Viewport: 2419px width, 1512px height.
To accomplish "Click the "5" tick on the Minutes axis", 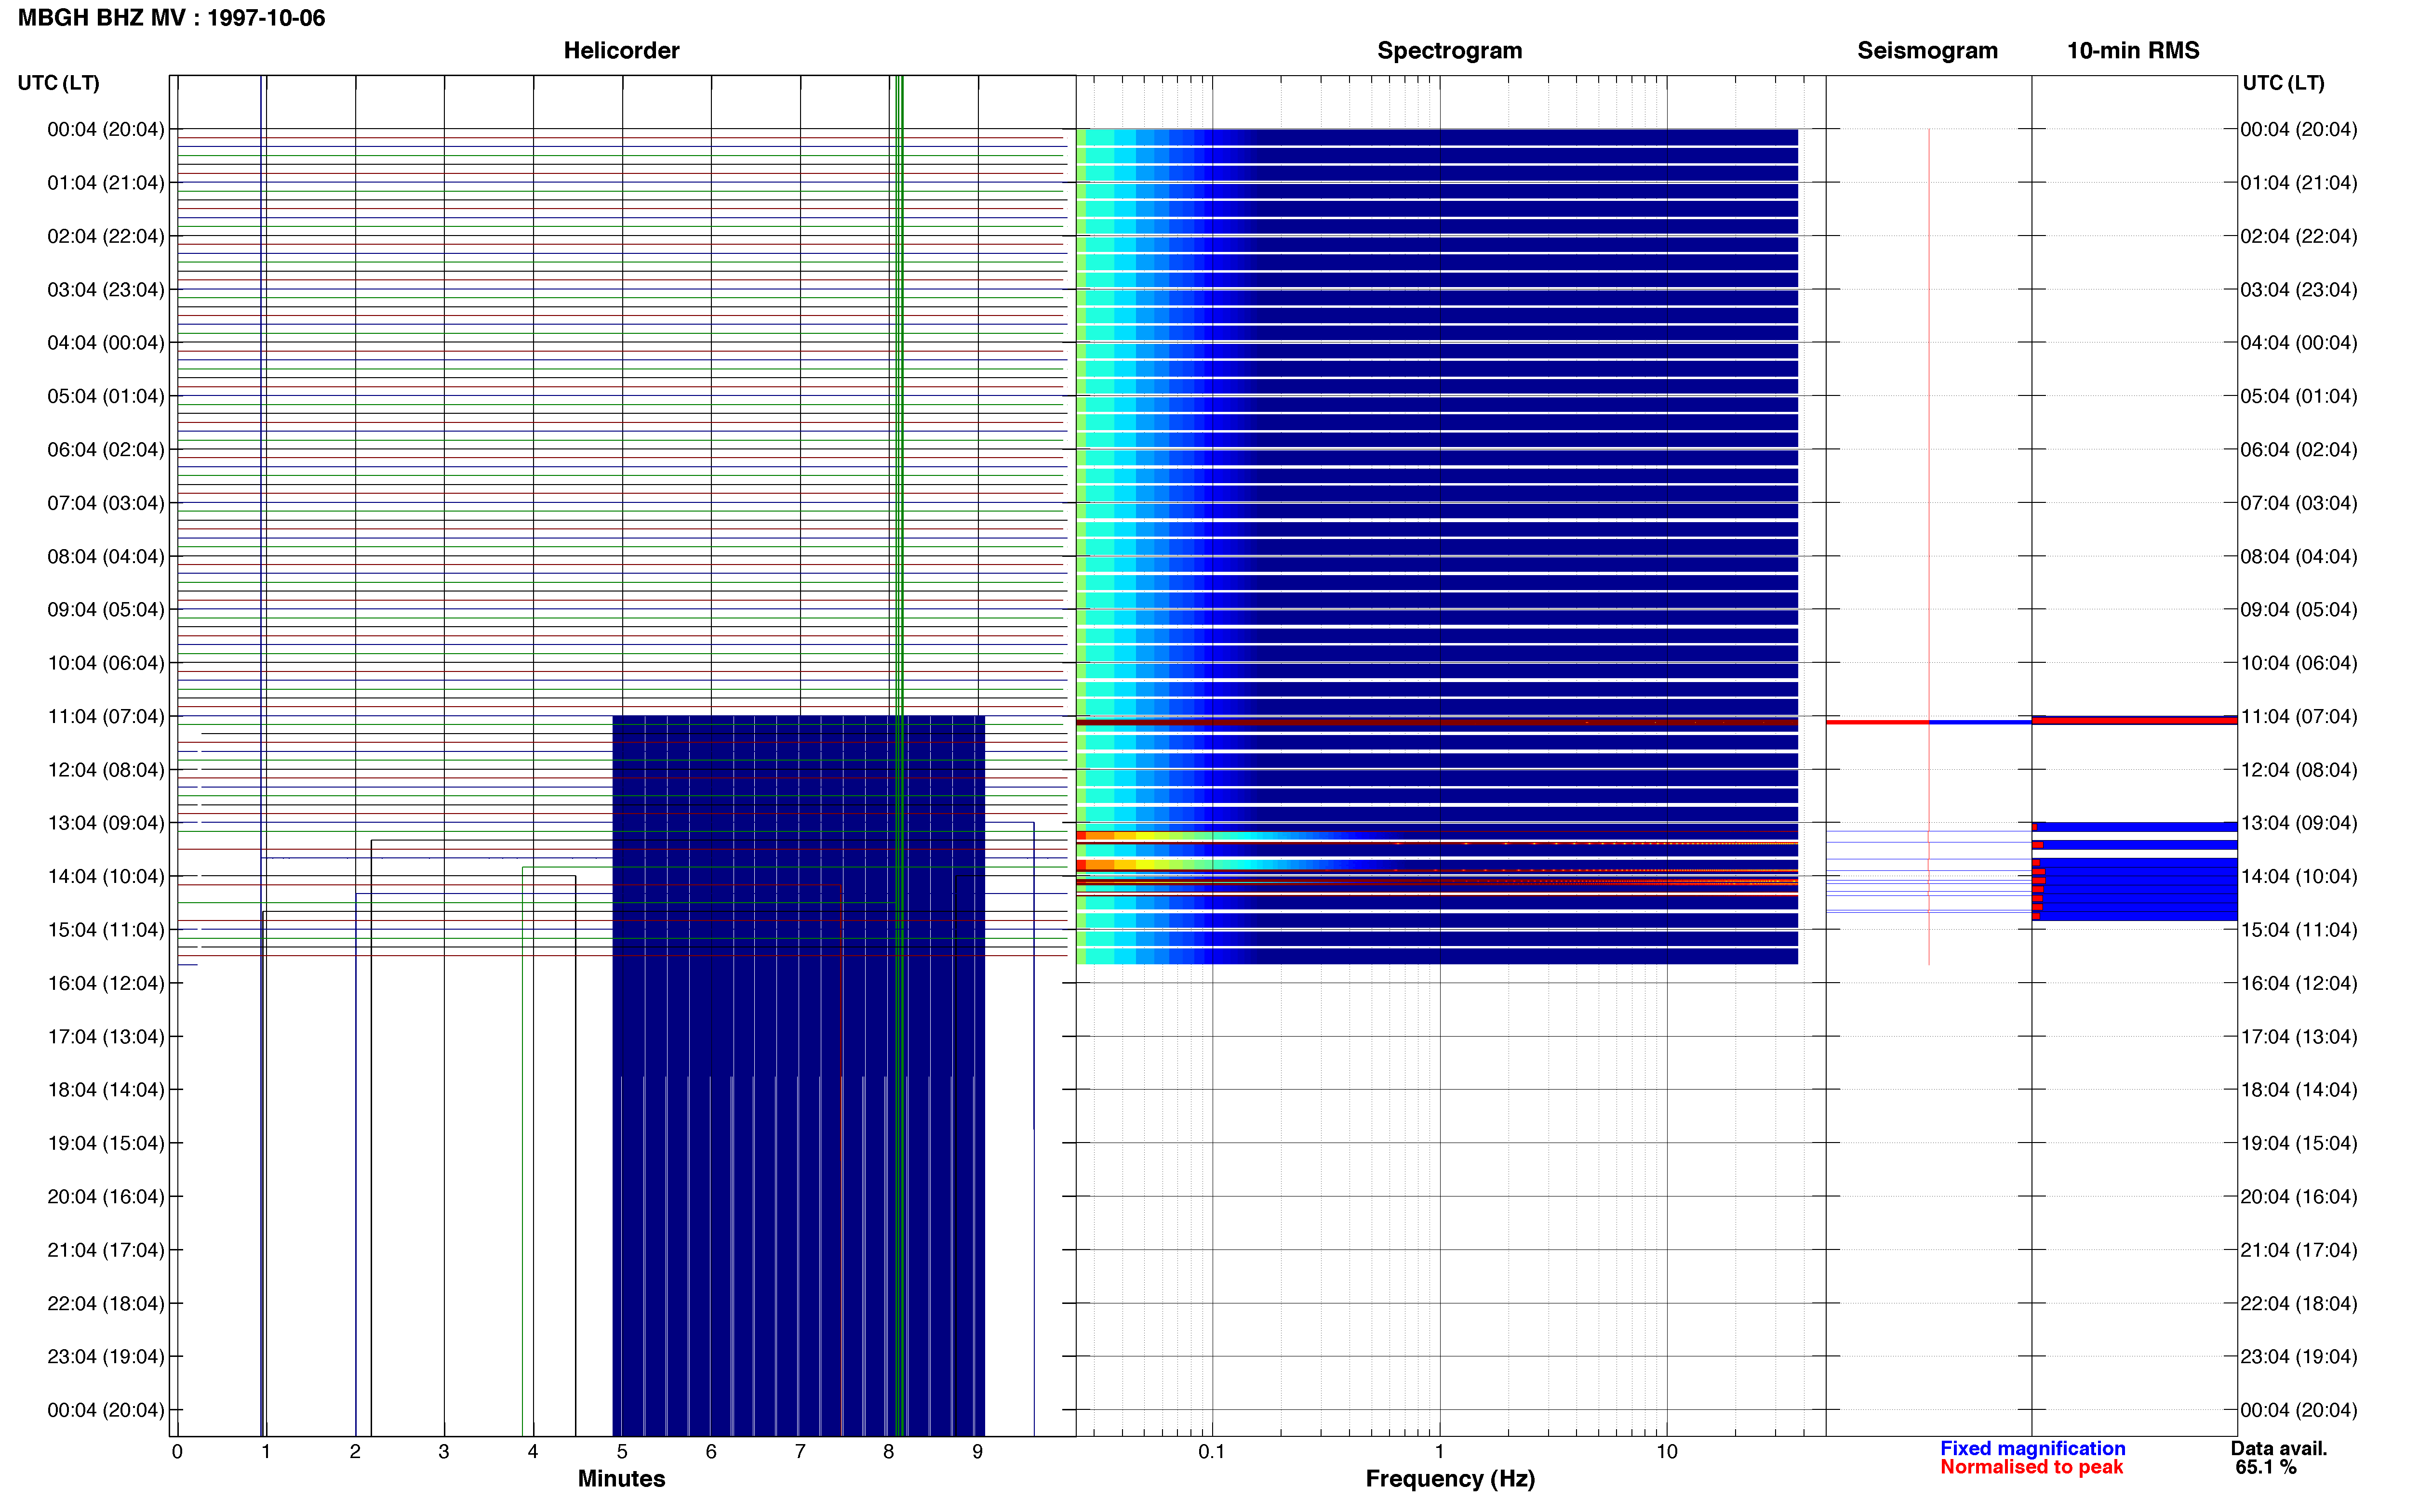I will click(x=622, y=1452).
